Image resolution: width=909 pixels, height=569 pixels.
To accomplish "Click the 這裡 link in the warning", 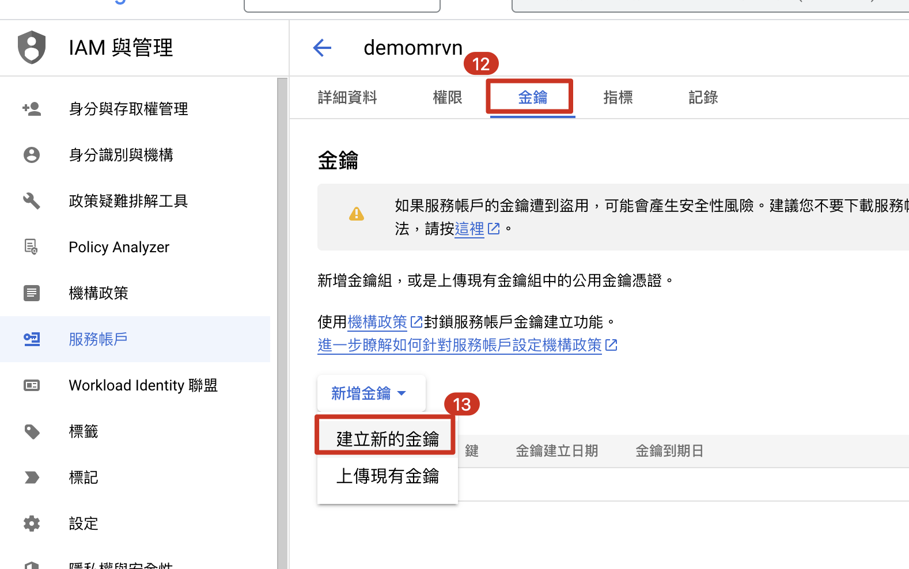I will 469,229.
